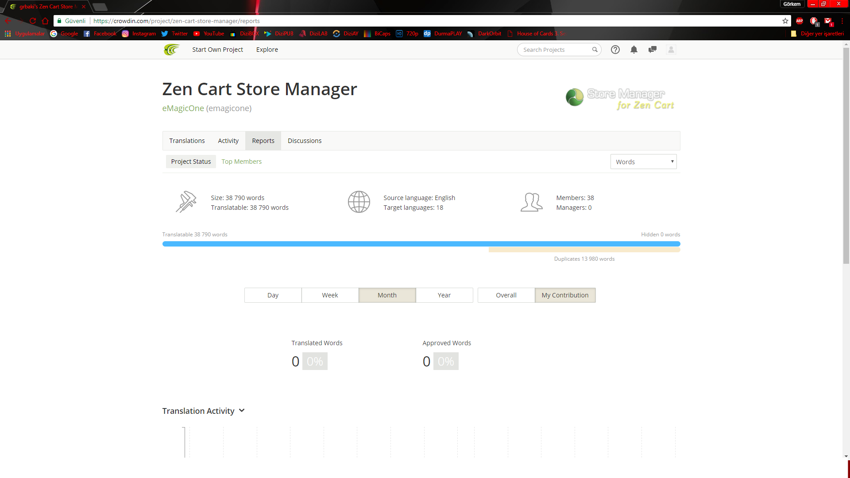Click 'Size: 38 790 words' text

[x=237, y=198]
